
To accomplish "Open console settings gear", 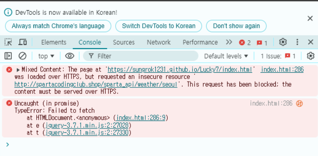I will tap(310, 56).
